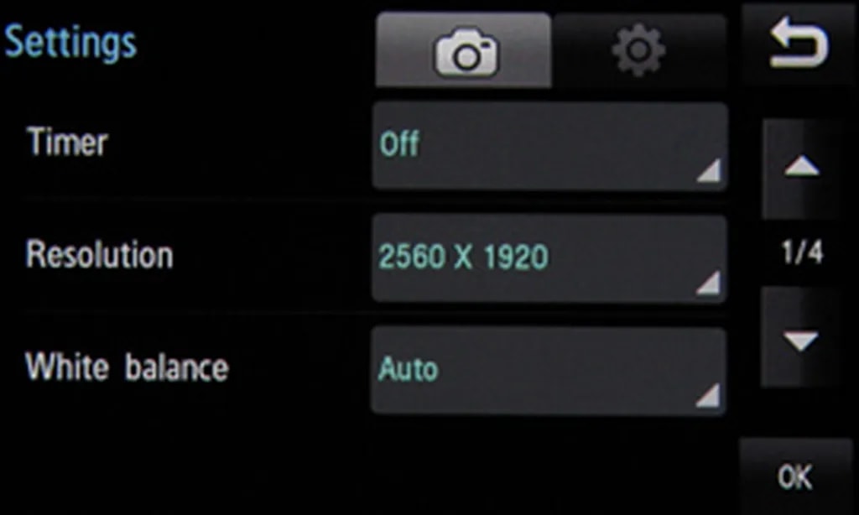
Task: Select the White balance row label
Action: [x=127, y=367]
